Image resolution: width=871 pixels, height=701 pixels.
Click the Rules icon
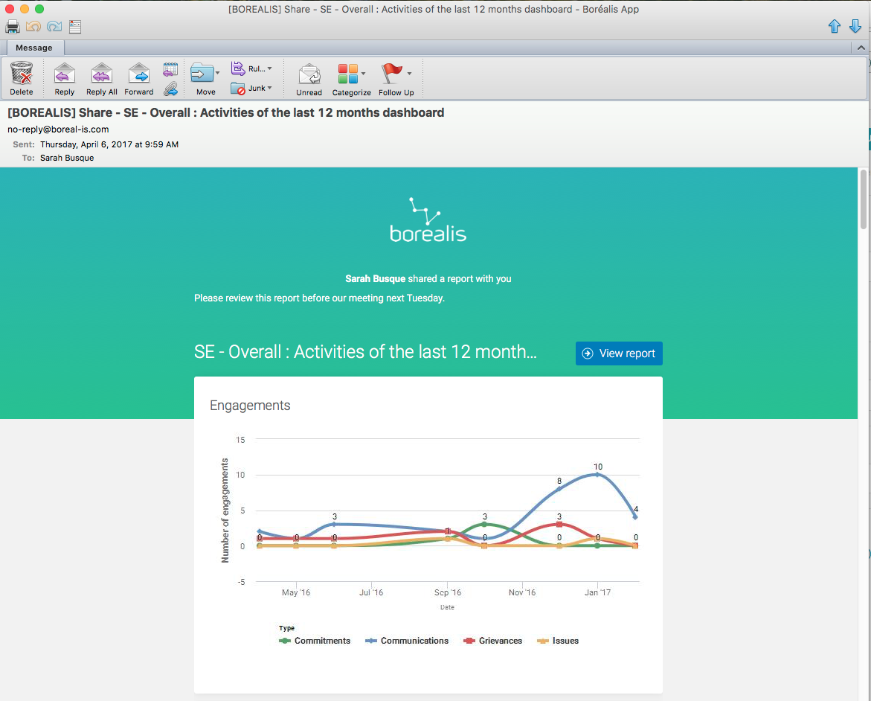238,68
